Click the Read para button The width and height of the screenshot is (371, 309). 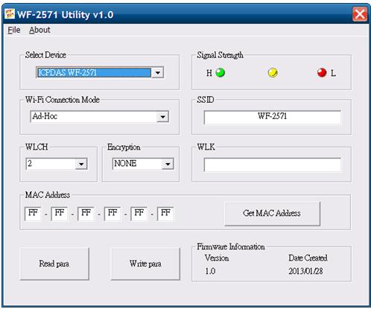click(x=54, y=264)
